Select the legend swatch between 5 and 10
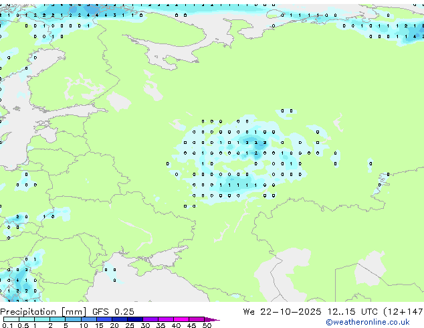 (74, 319)
